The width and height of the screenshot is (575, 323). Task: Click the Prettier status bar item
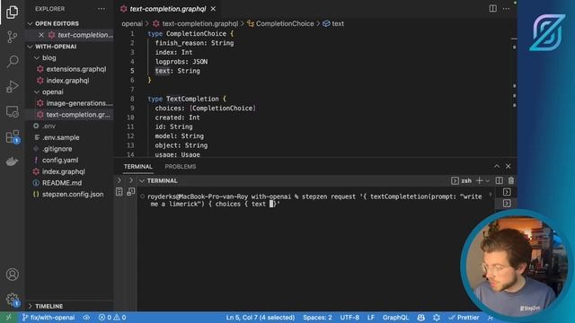tap(464, 318)
